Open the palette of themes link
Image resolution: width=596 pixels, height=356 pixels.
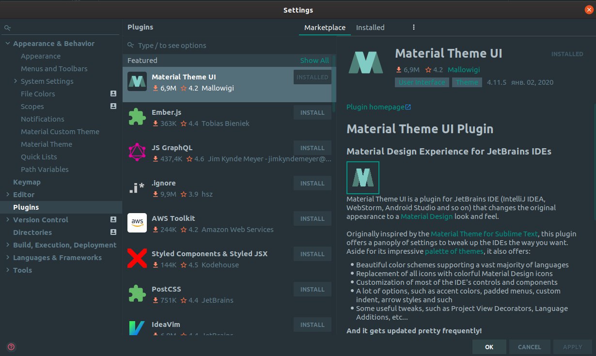pyautogui.click(x=454, y=251)
